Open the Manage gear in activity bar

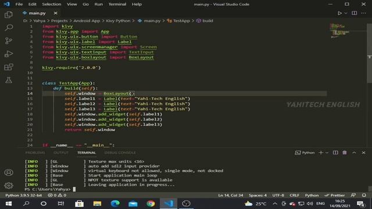pyautogui.click(x=9, y=185)
